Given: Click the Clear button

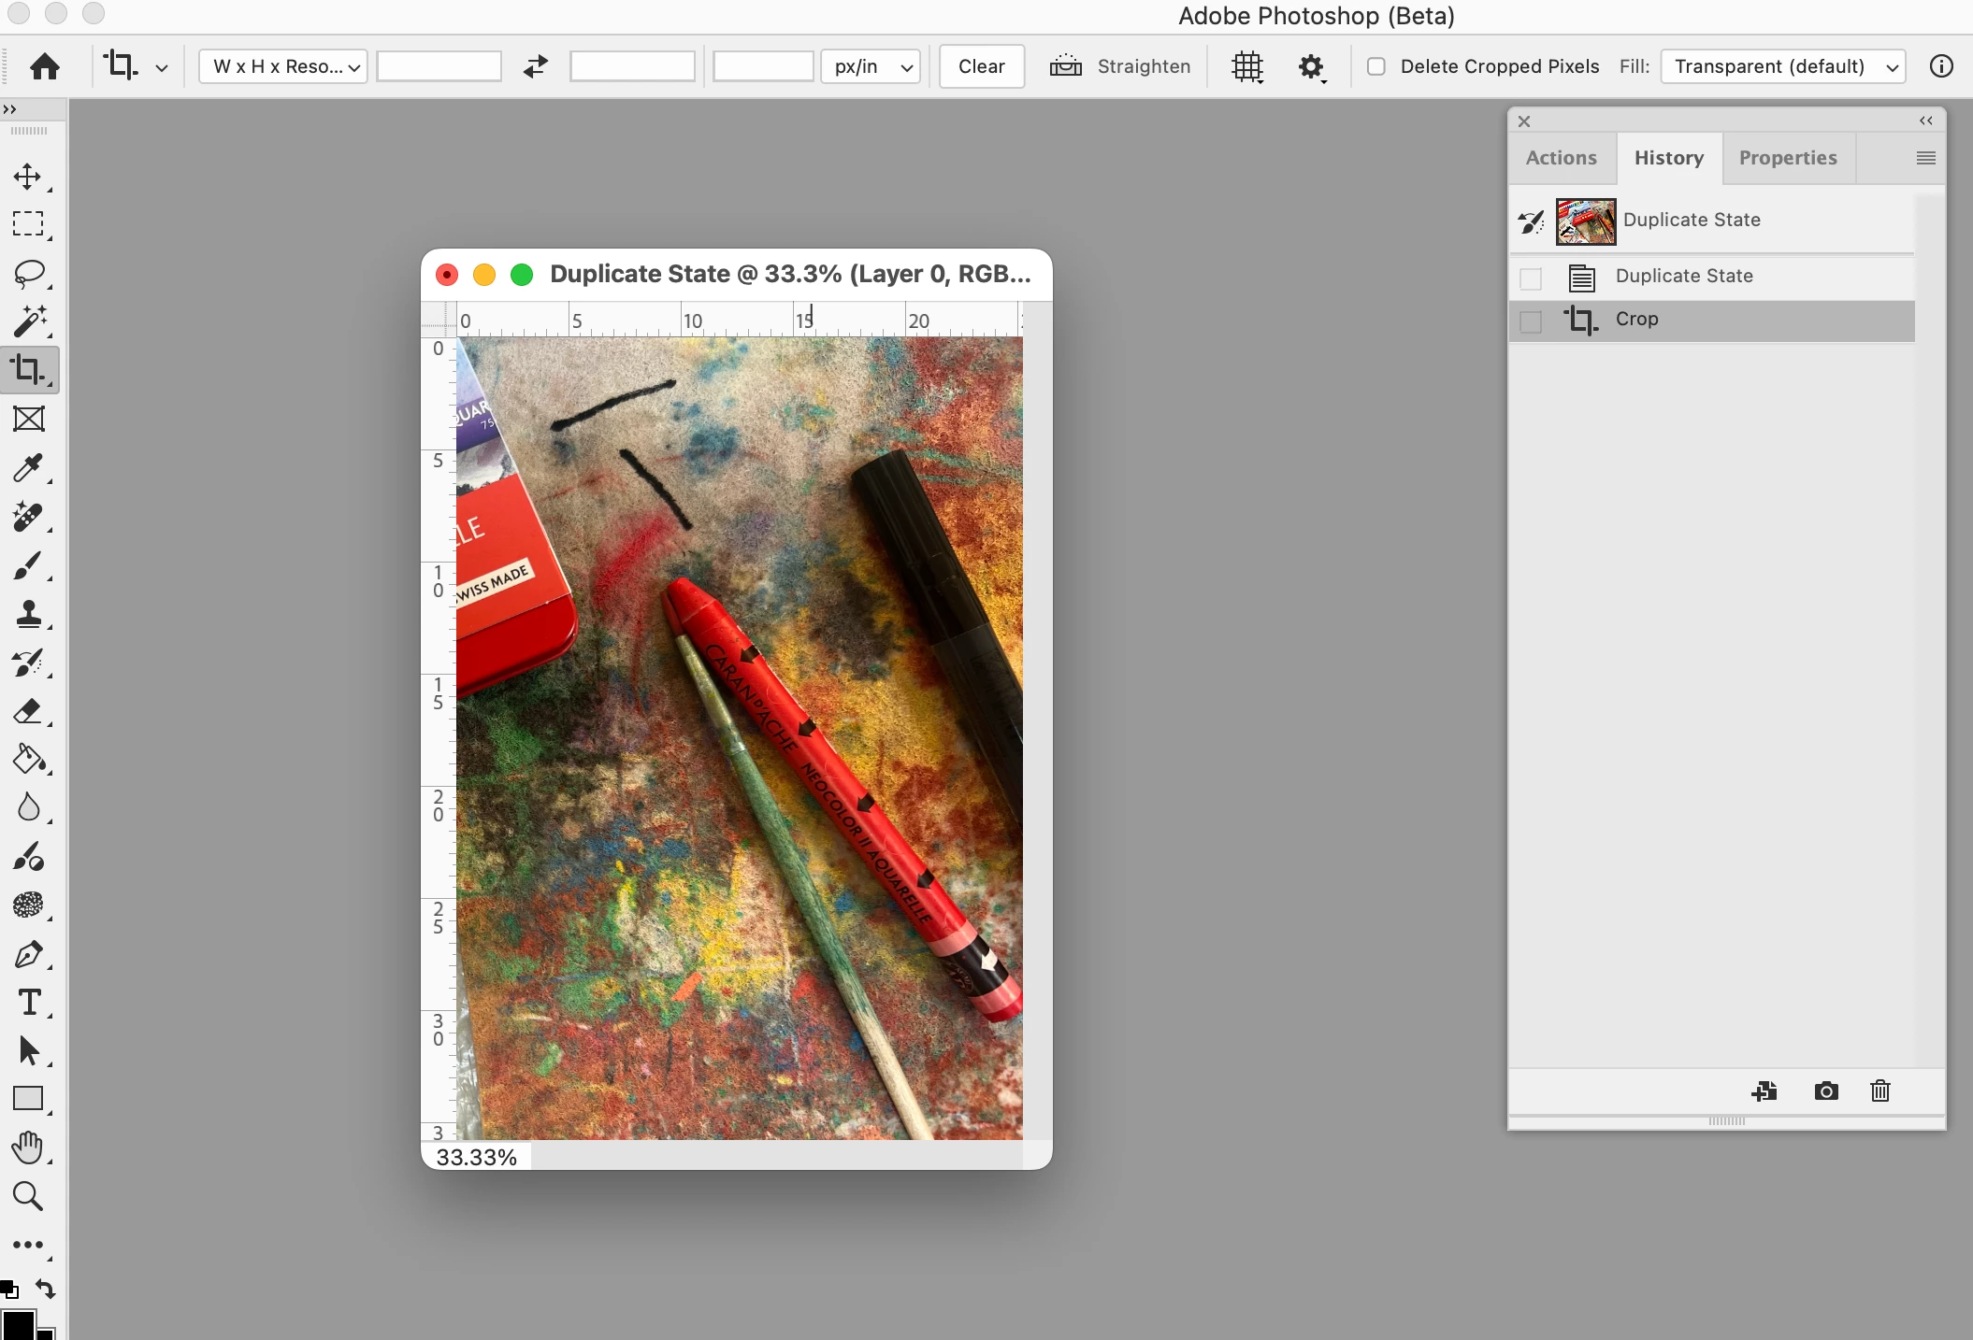Looking at the screenshot, I should [x=981, y=66].
